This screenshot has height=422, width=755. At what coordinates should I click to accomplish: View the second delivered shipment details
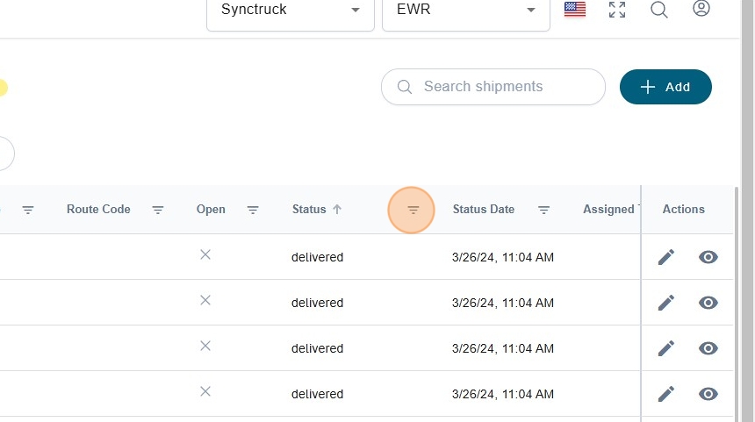(x=708, y=303)
